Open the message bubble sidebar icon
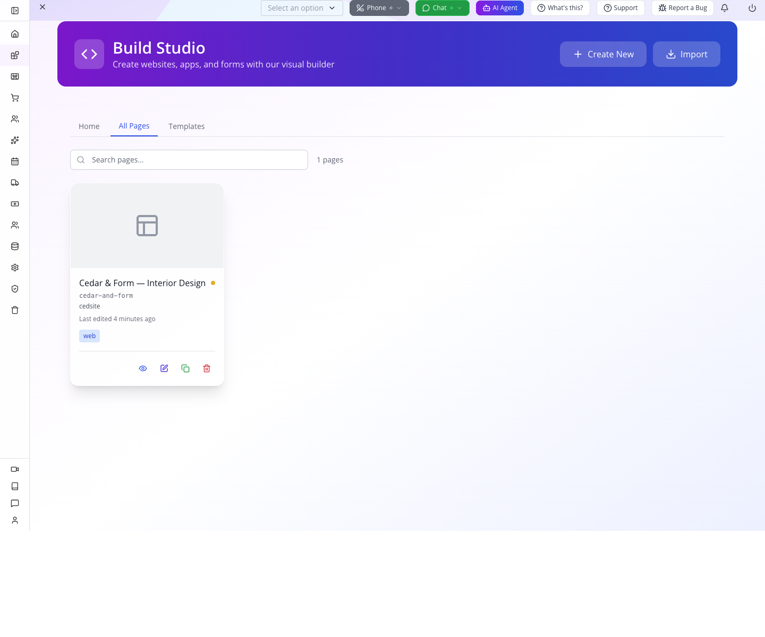The width and height of the screenshot is (765, 637). coord(15,503)
